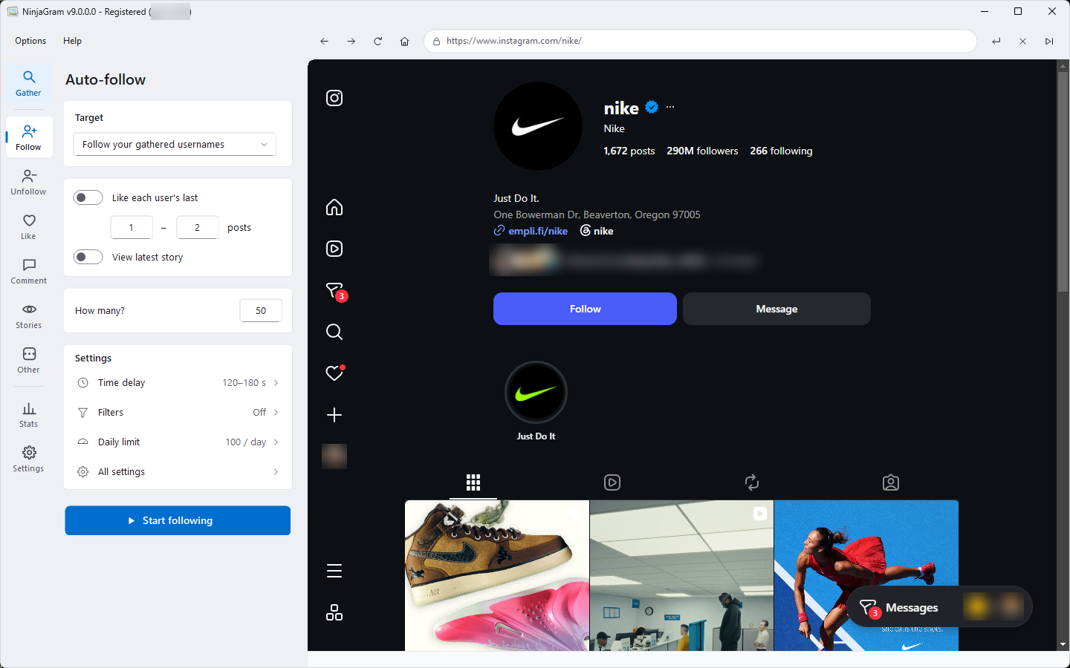This screenshot has width=1070, height=668.
Task: Expand All settings
Action: 178,472
